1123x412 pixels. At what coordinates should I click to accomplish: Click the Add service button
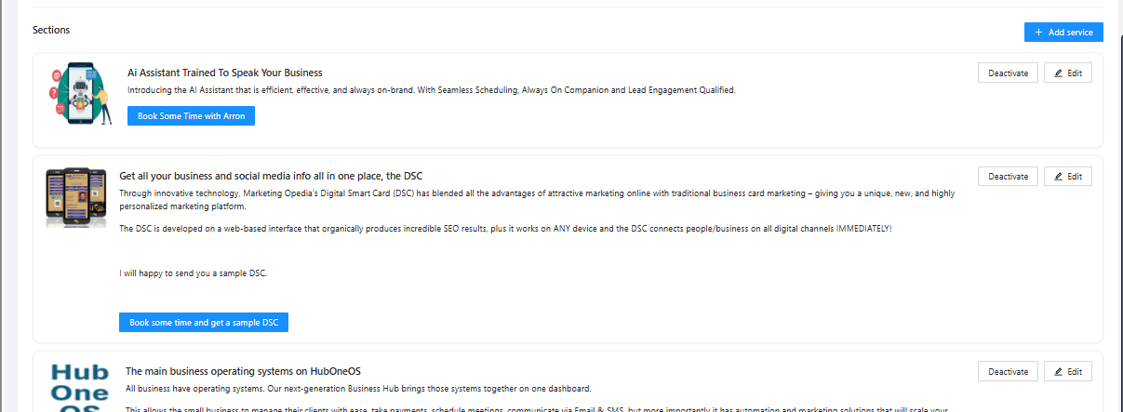[1063, 33]
